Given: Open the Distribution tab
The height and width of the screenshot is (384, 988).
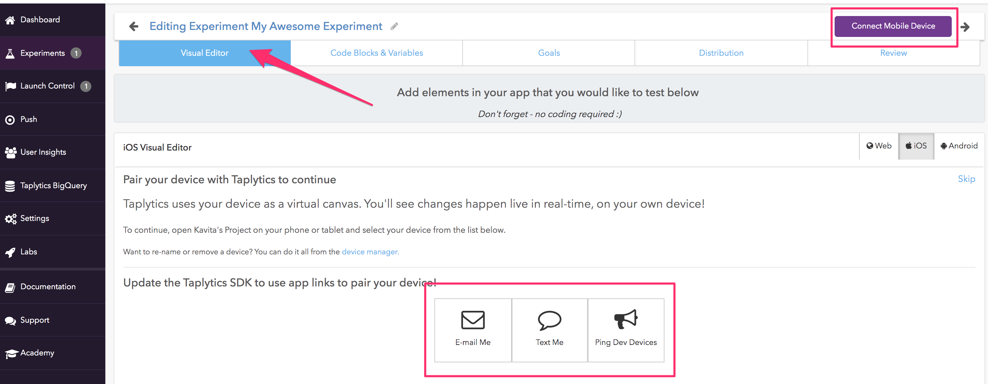Looking at the screenshot, I should (x=721, y=53).
